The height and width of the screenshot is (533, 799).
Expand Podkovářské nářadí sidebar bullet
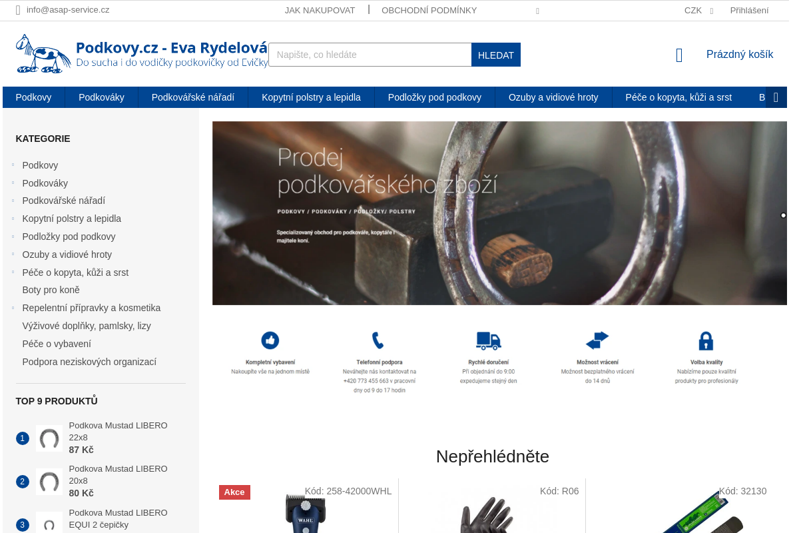13,201
